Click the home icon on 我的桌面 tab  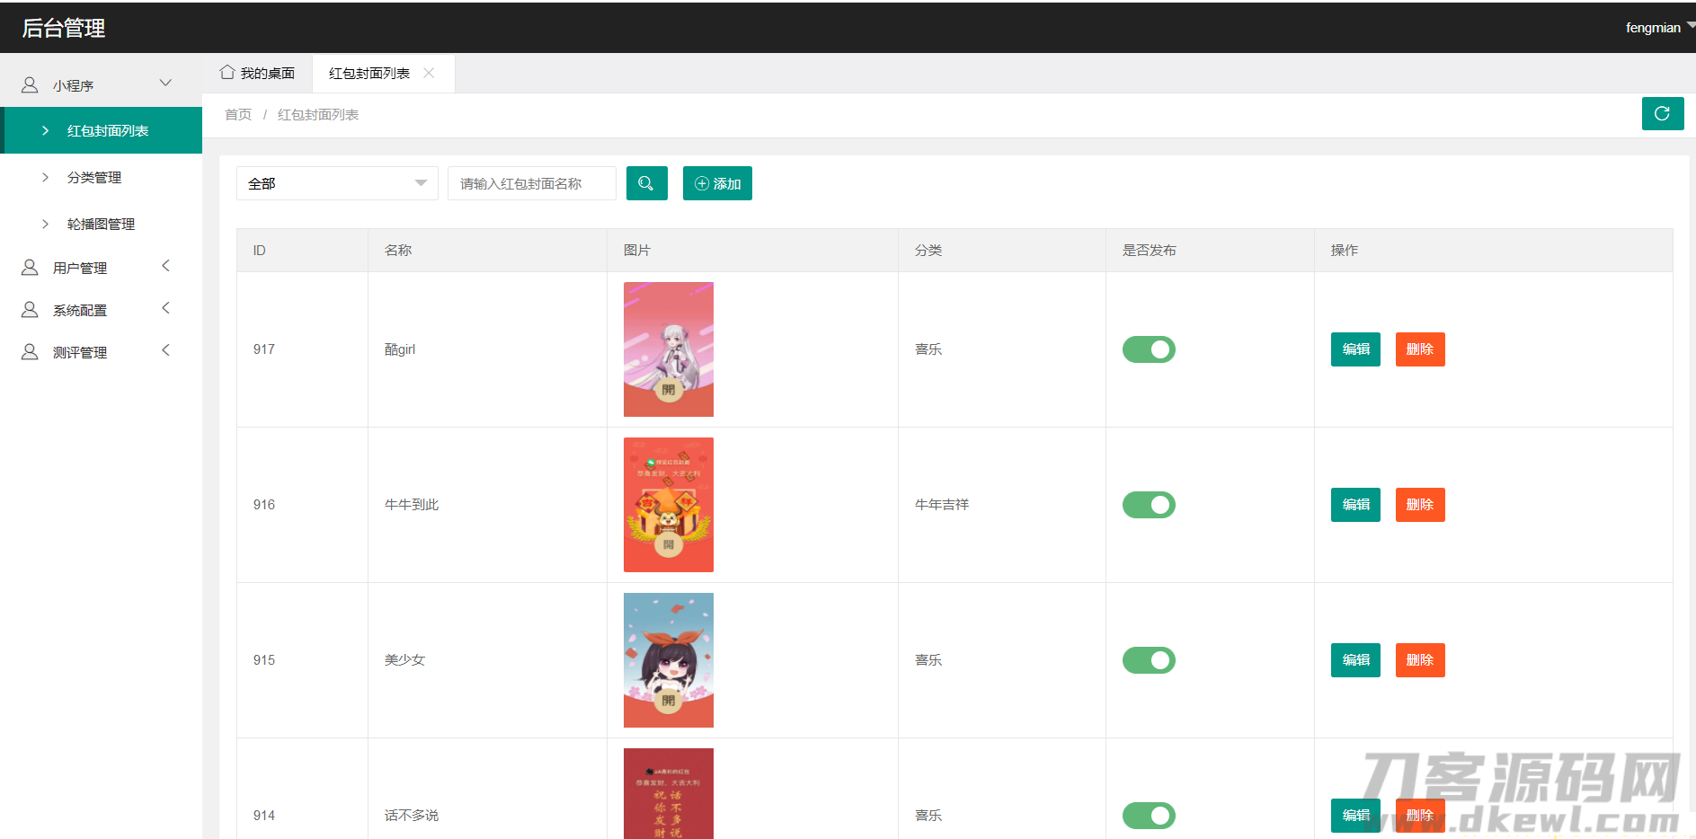pos(227,73)
